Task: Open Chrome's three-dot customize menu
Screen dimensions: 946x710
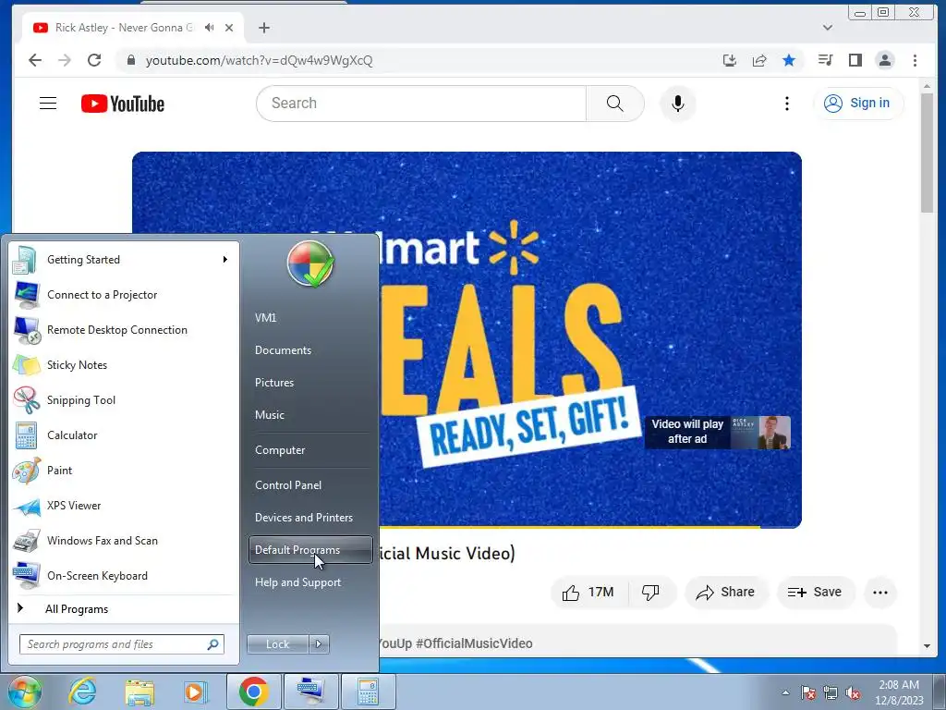Action: 916,60
